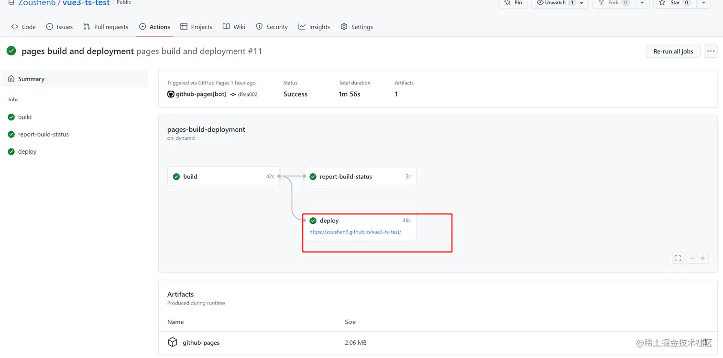Screen dimensions: 723x358
Task: Open commit d9ea002 link
Action: (248, 95)
